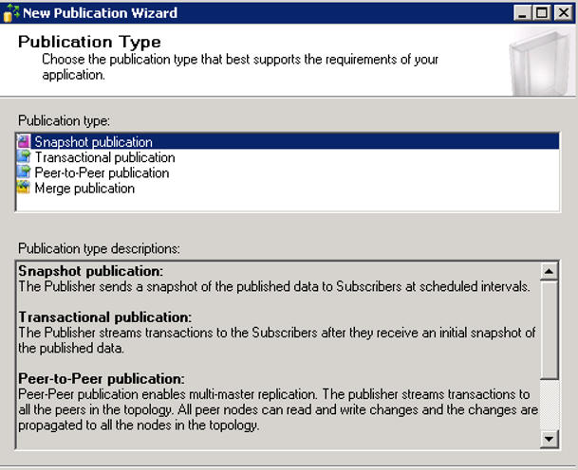Click the Snapshot publication icon

pos(24,142)
